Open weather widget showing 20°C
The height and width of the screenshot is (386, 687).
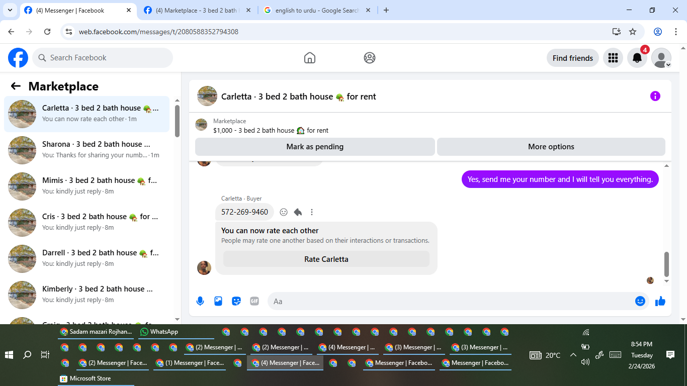545,355
